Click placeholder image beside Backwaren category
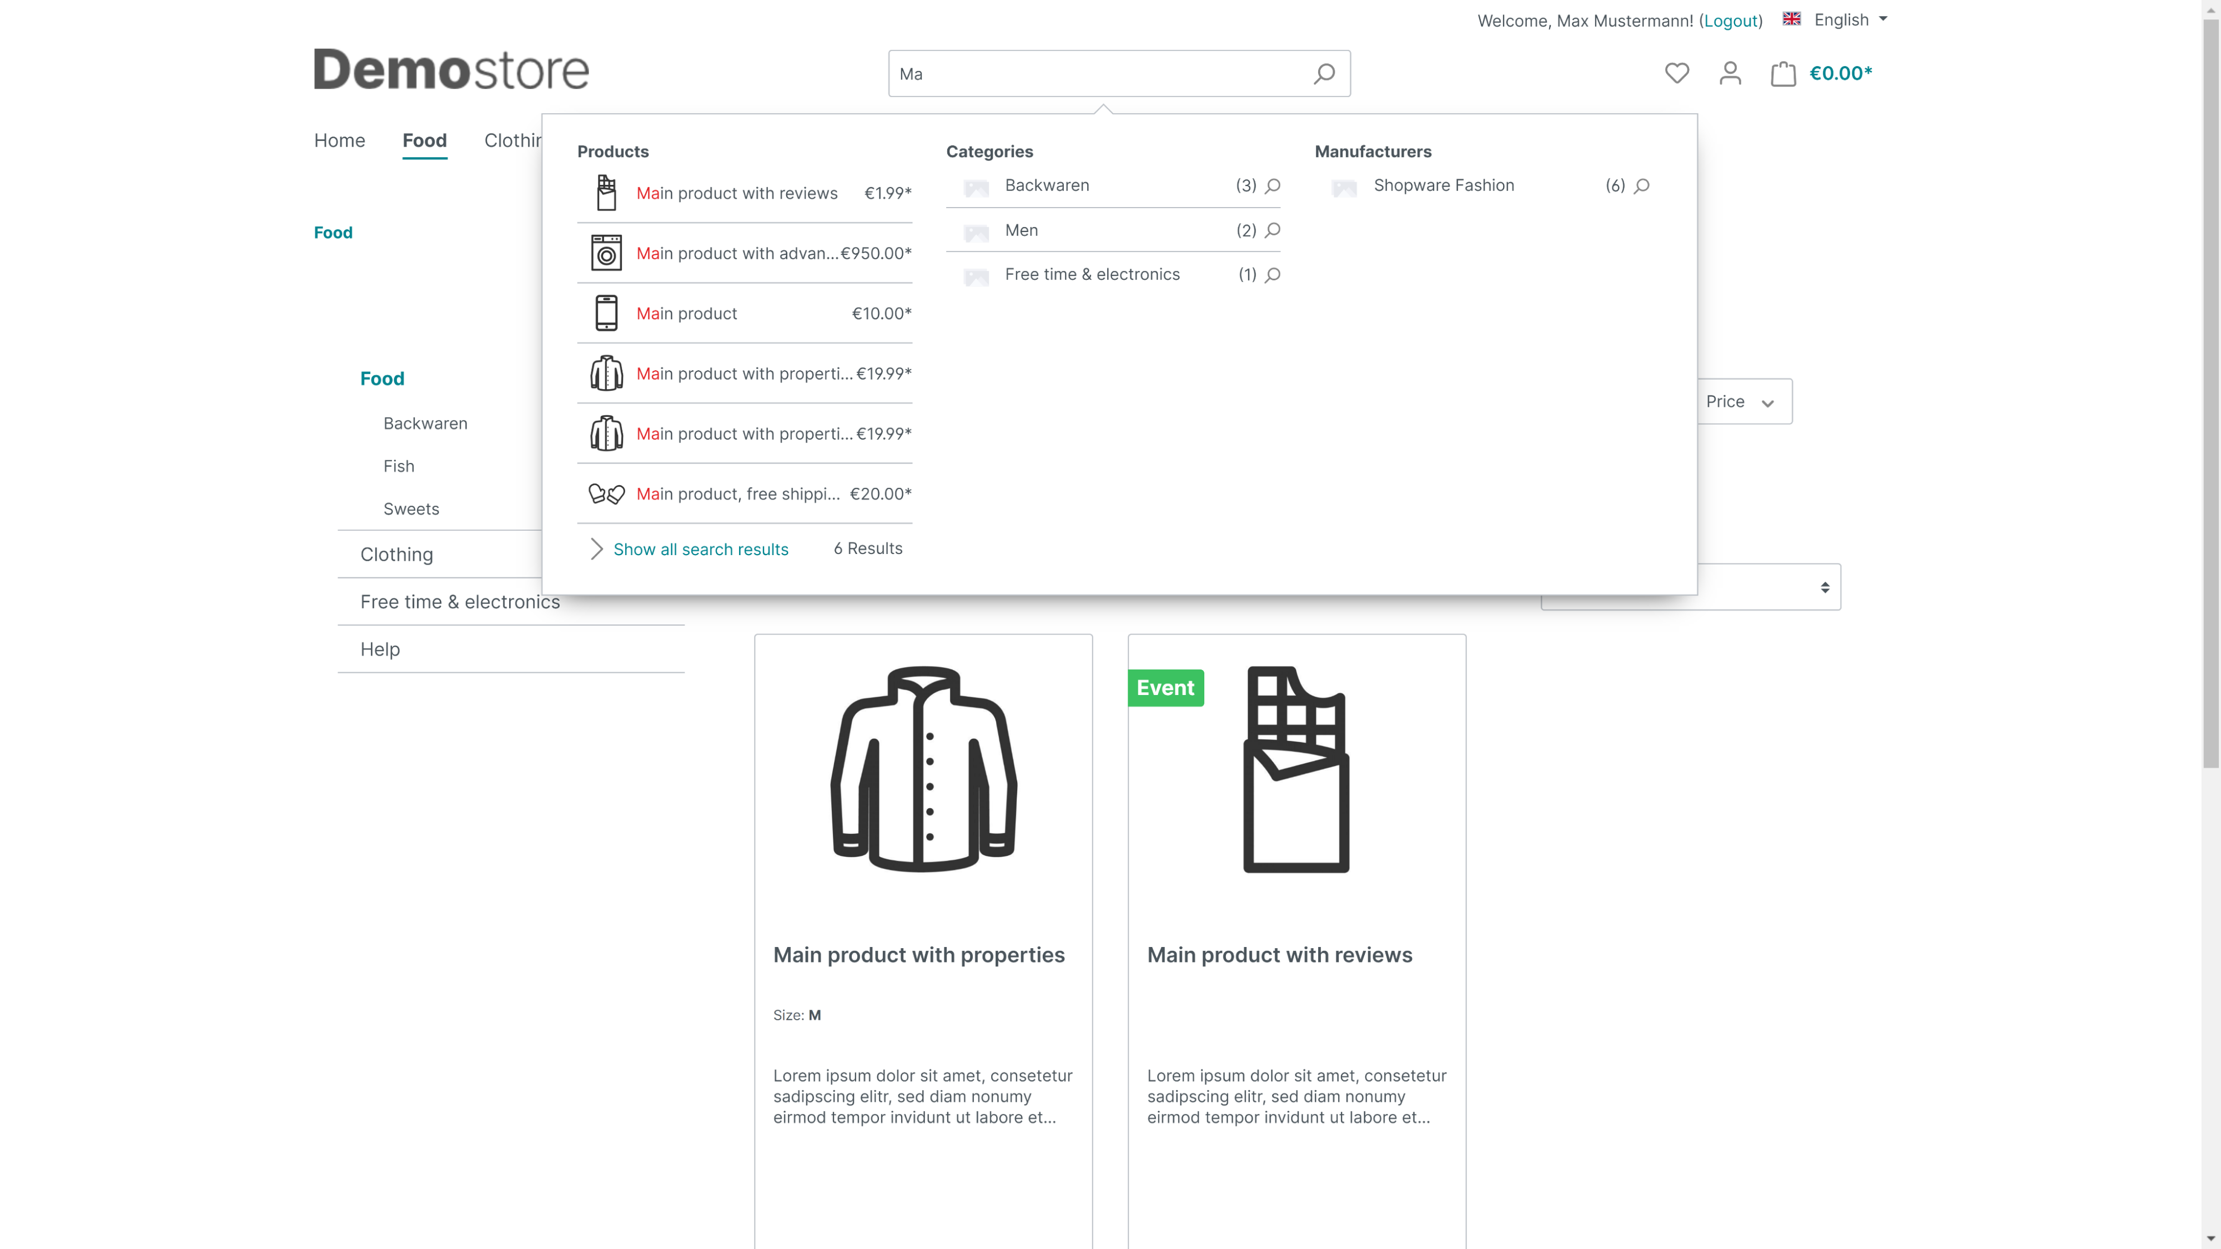The image size is (2221, 1249). [976, 187]
